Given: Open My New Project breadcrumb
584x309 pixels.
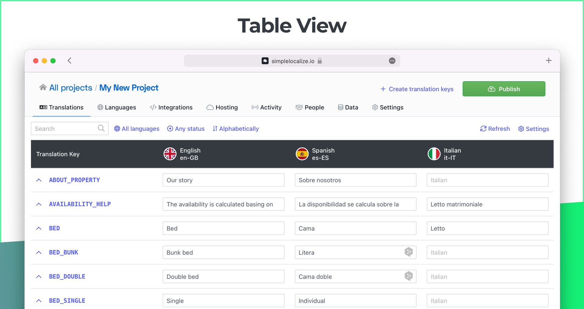Looking at the screenshot, I should pos(129,88).
